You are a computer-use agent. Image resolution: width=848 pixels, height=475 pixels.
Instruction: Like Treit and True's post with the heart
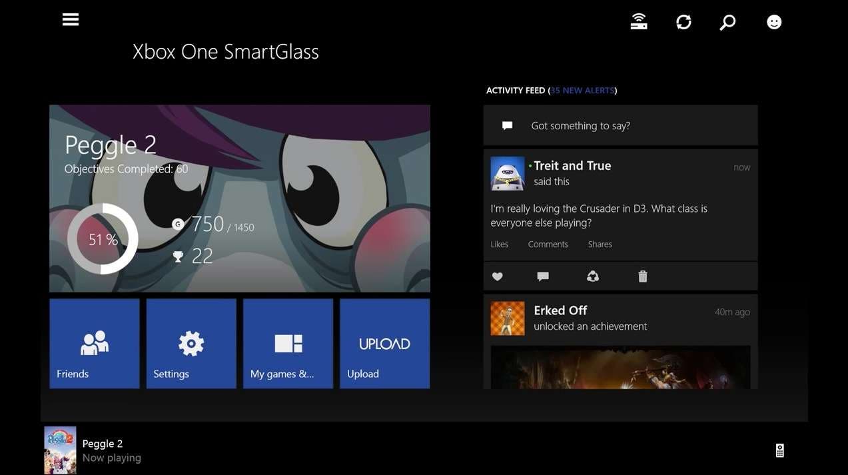tap(498, 276)
